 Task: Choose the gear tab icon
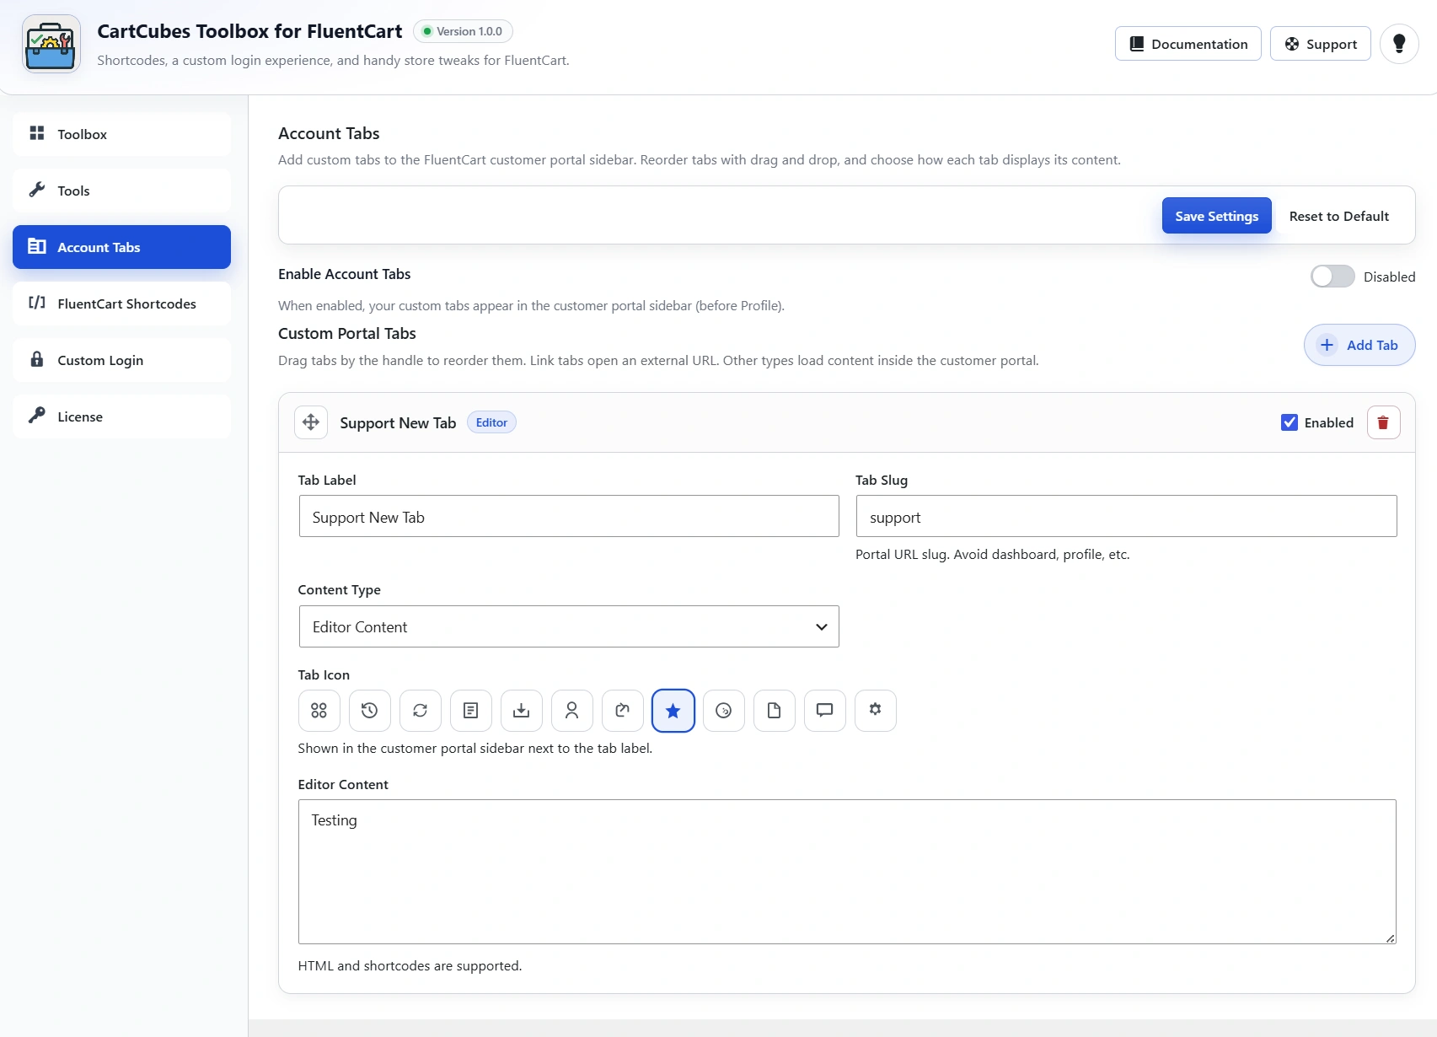pyautogui.click(x=875, y=711)
